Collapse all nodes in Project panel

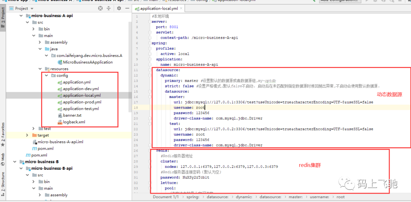click(x=108, y=8)
